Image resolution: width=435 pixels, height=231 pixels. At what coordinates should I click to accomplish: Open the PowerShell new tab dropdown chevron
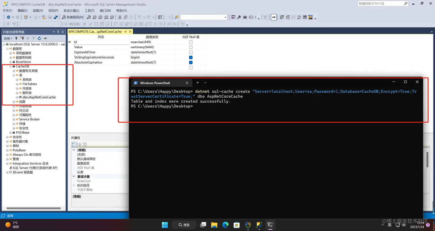[x=205, y=83]
